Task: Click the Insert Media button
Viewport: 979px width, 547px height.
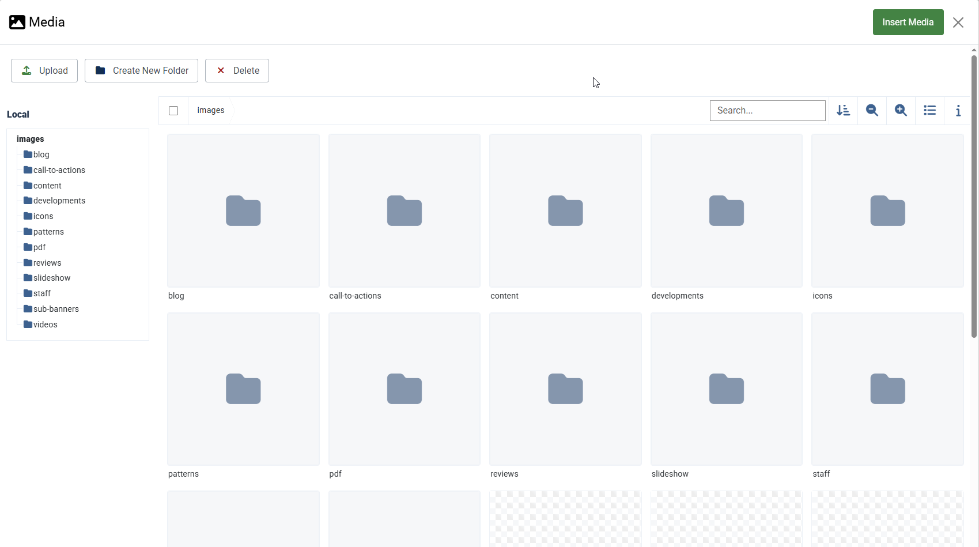Action: (x=908, y=22)
